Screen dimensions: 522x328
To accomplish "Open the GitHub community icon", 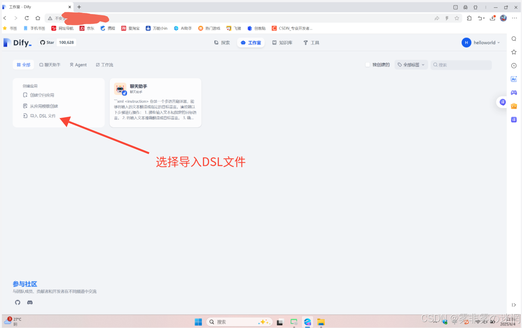I will [x=17, y=302].
